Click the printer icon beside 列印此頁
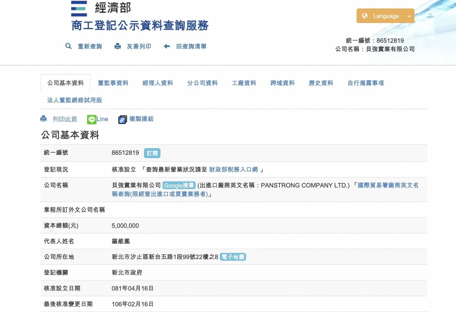456x312 pixels. pos(44,119)
